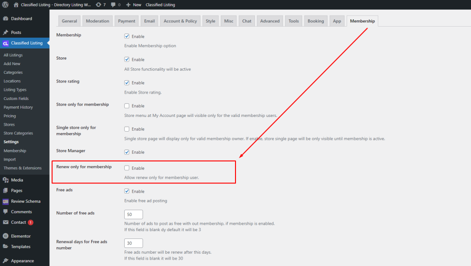This screenshot has height=266, width=471.
Task: Switch to the Booking tab
Action: (x=316, y=21)
